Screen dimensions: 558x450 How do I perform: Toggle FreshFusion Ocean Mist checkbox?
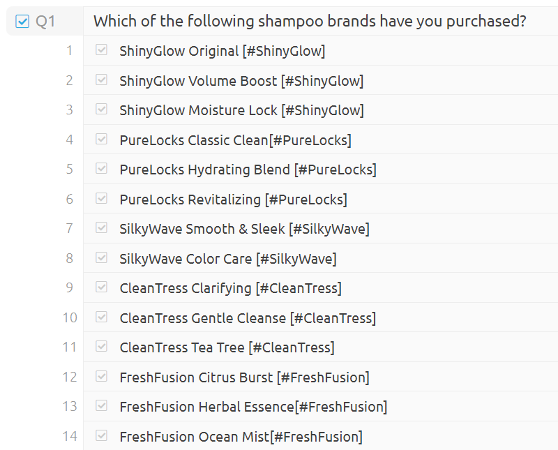click(x=102, y=436)
